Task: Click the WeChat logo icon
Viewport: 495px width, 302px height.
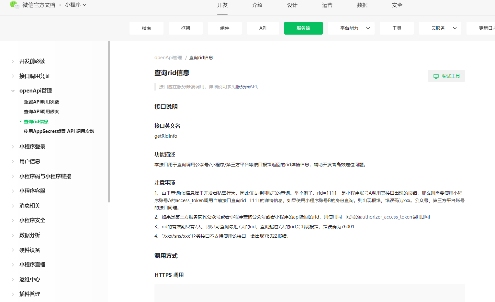Action: (x=15, y=5)
